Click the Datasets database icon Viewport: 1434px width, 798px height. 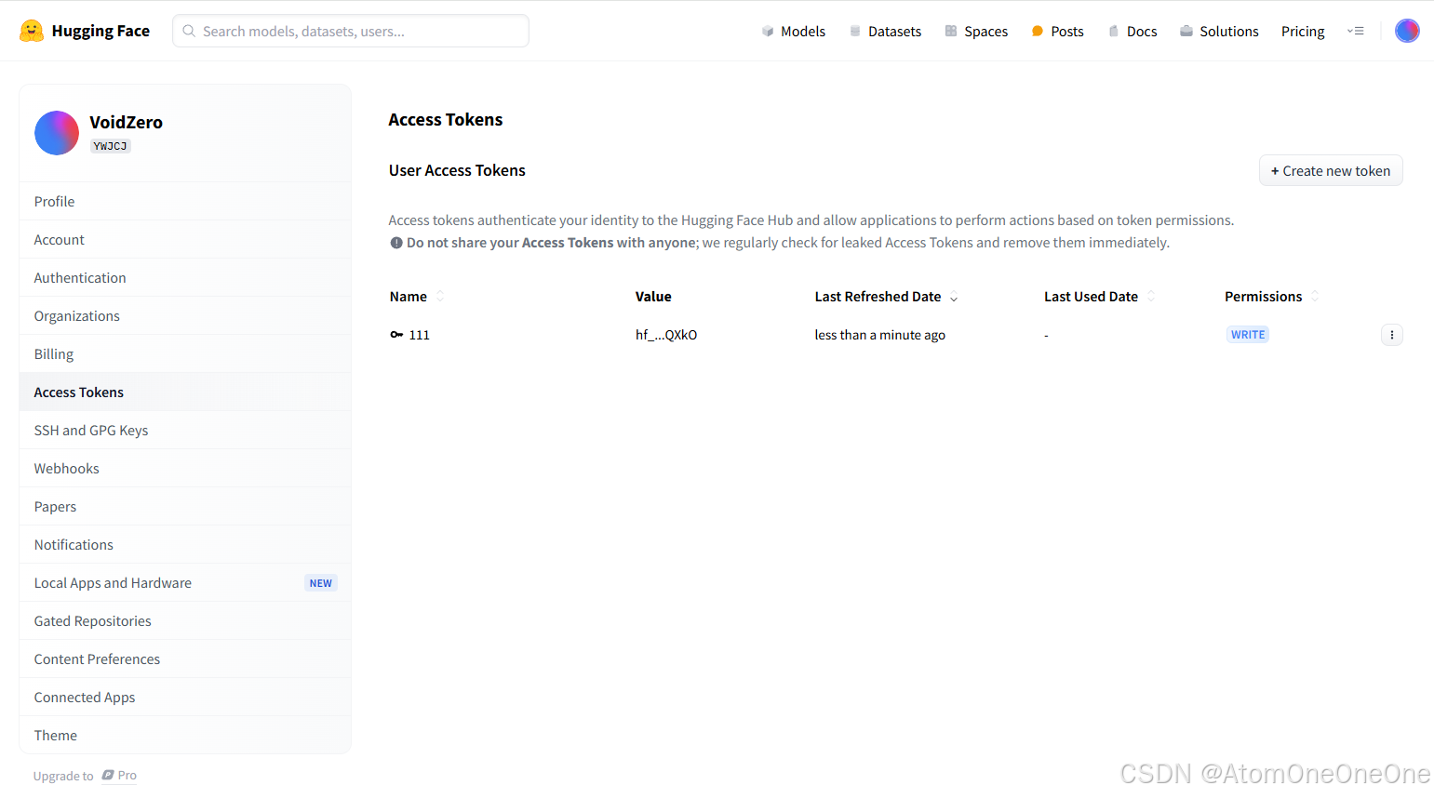coord(855,31)
